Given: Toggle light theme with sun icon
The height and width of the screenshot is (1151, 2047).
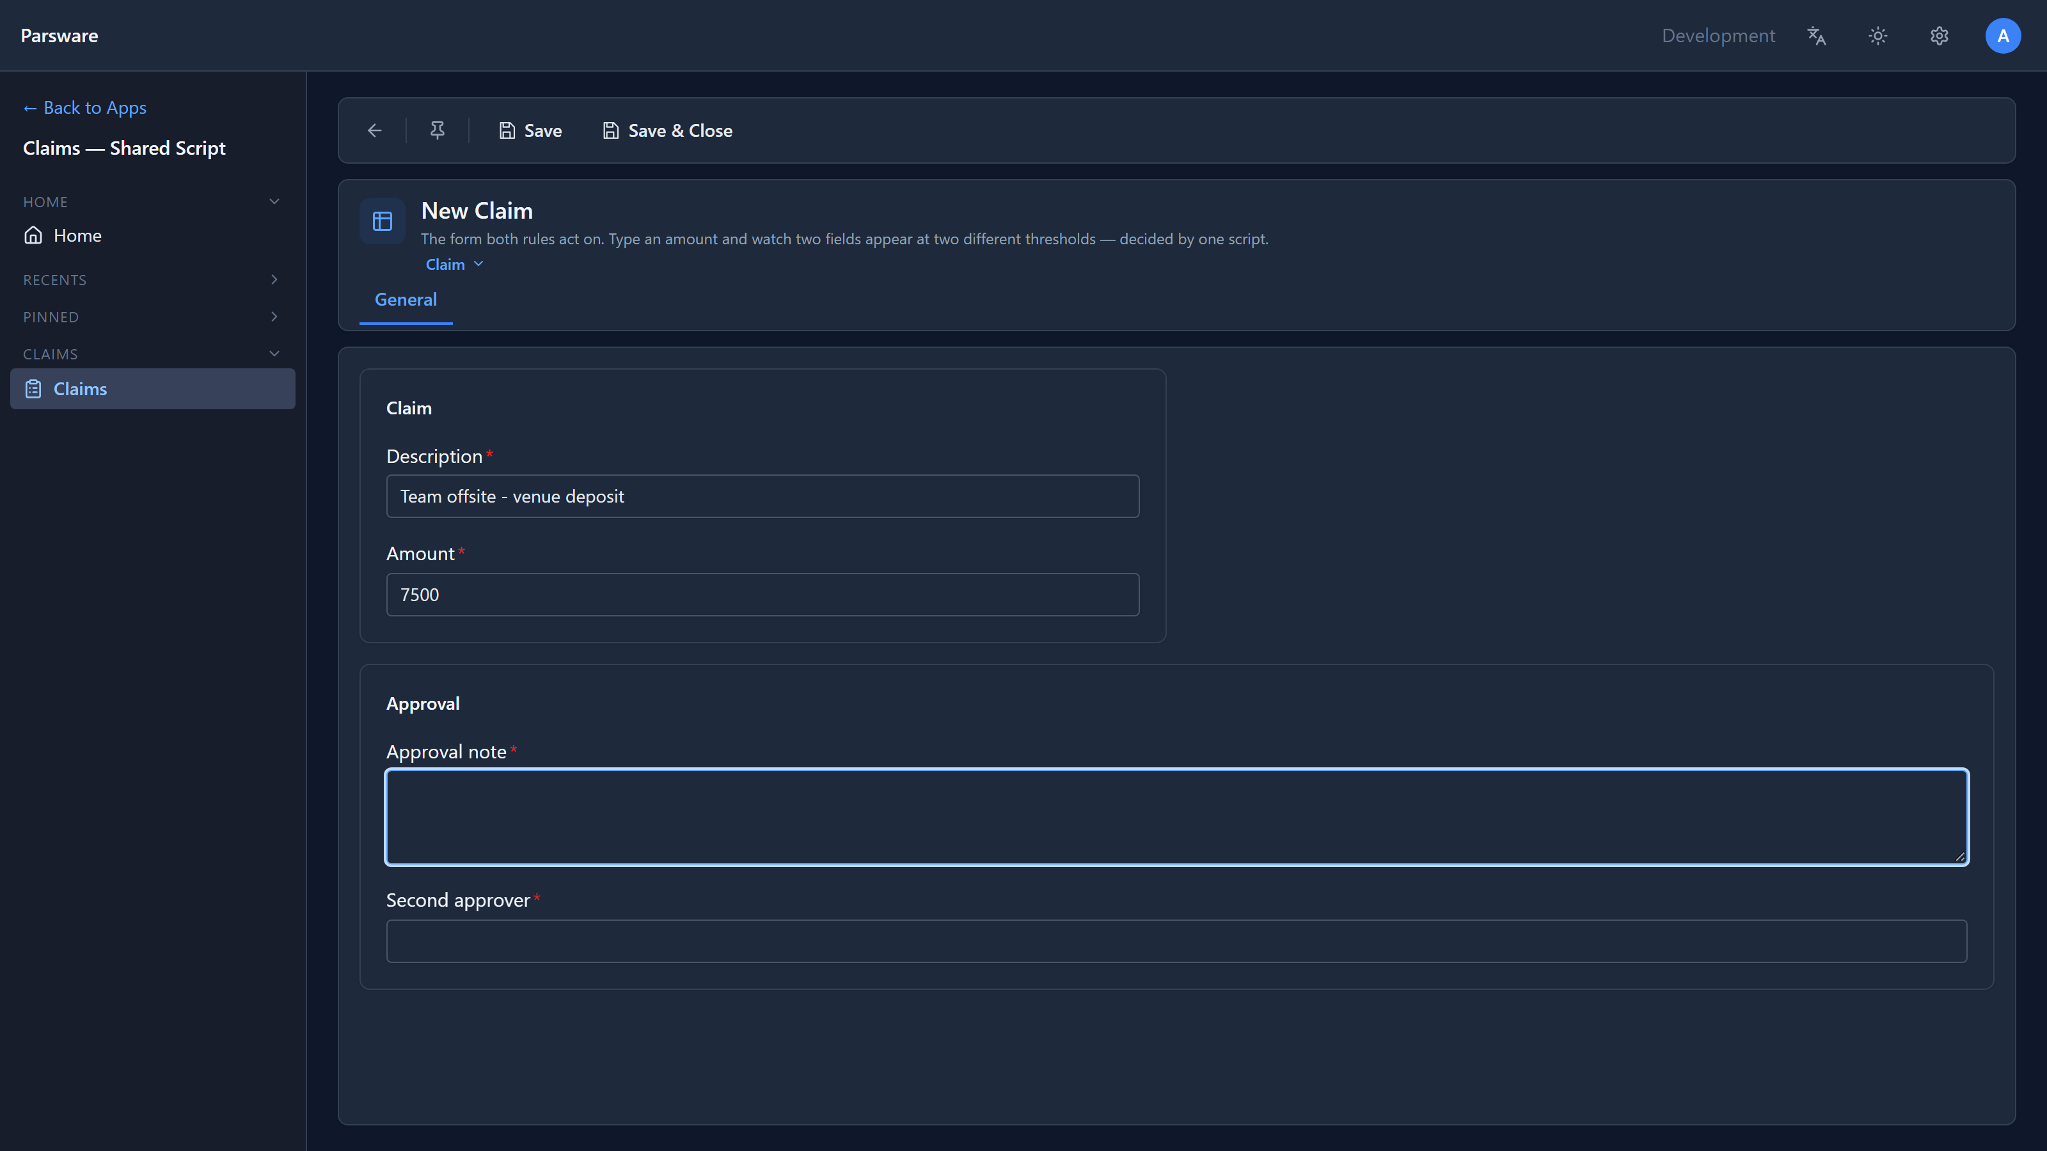Looking at the screenshot, I should coord(1877,36).
